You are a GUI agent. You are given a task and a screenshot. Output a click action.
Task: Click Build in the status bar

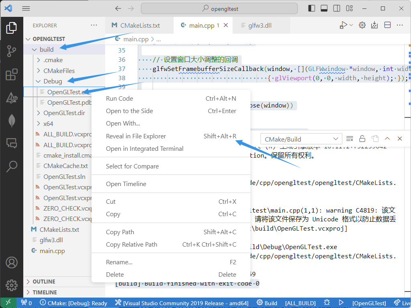click(x=267, y=303)
